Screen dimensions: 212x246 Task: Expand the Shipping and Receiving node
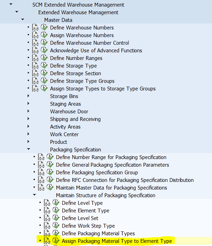[x=28, y=118]
